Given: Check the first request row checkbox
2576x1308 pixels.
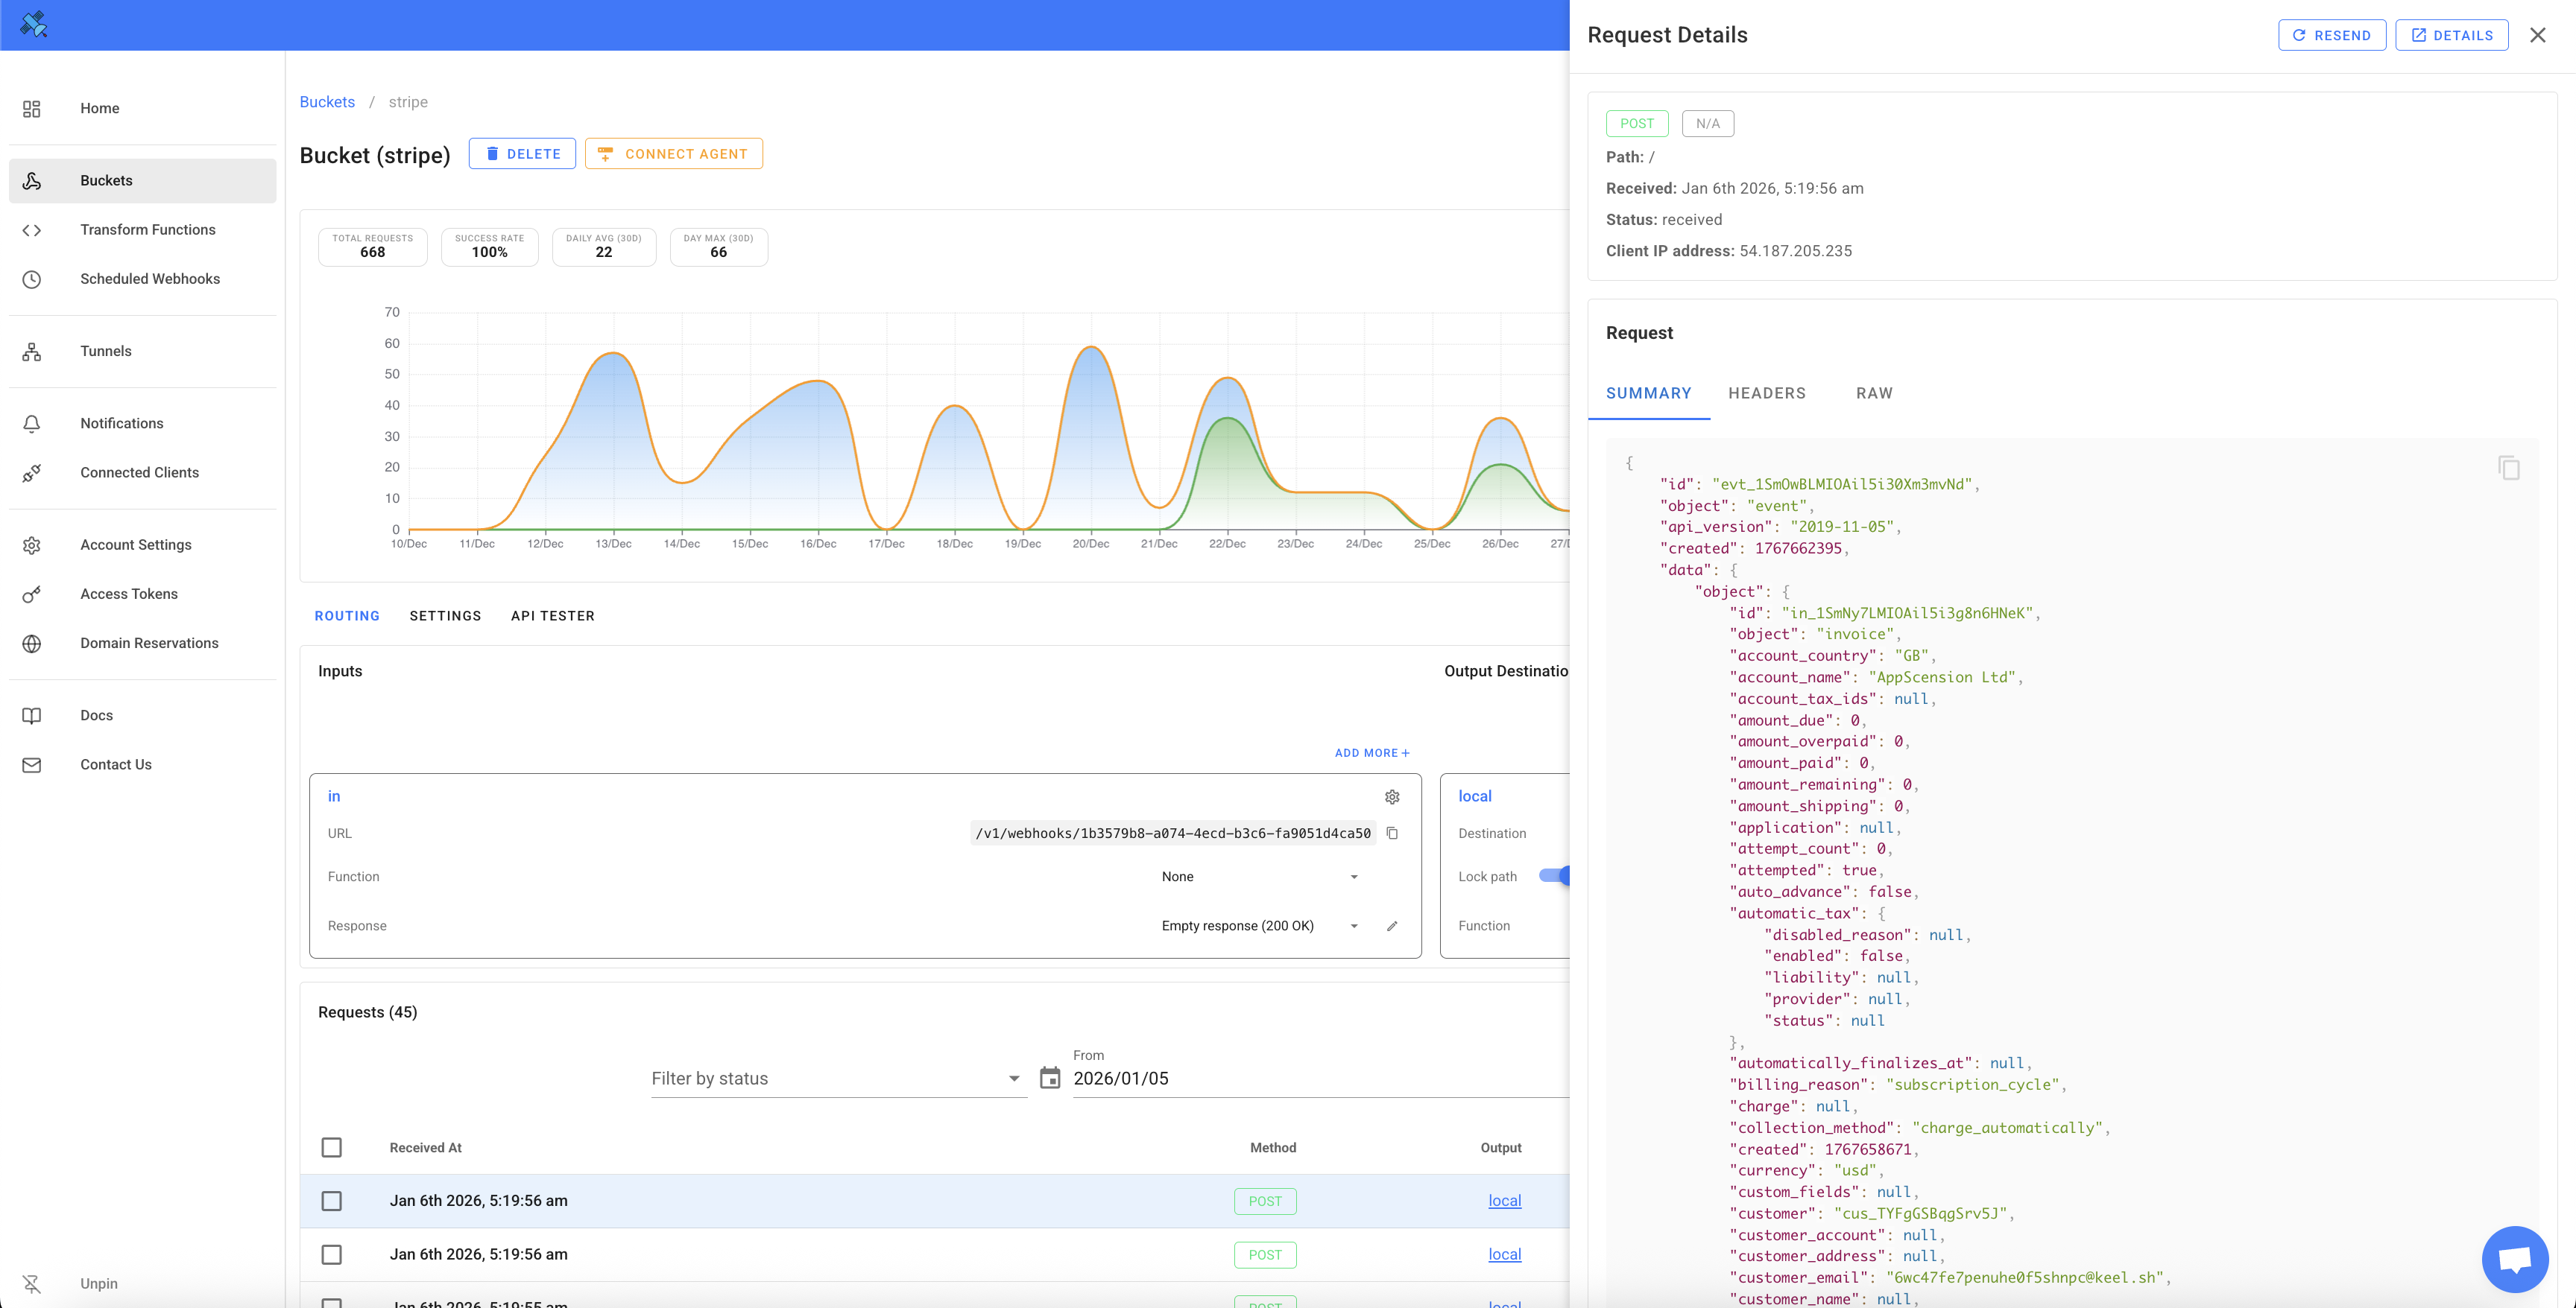Looking at the screenshot, I should [332, 1200].
